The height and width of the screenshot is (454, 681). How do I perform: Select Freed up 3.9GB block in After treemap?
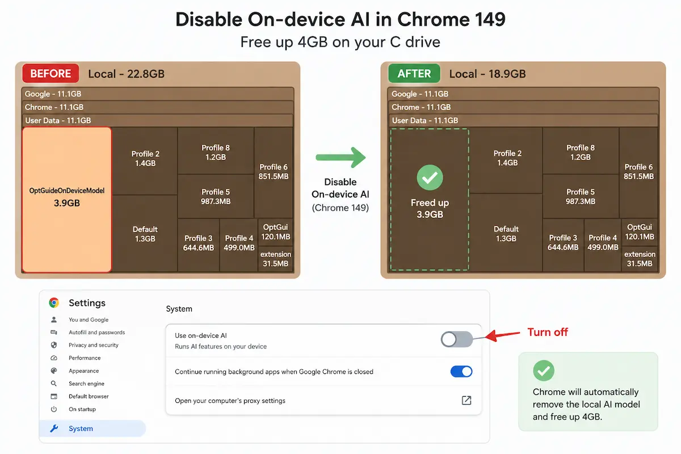tap(430, 199)
